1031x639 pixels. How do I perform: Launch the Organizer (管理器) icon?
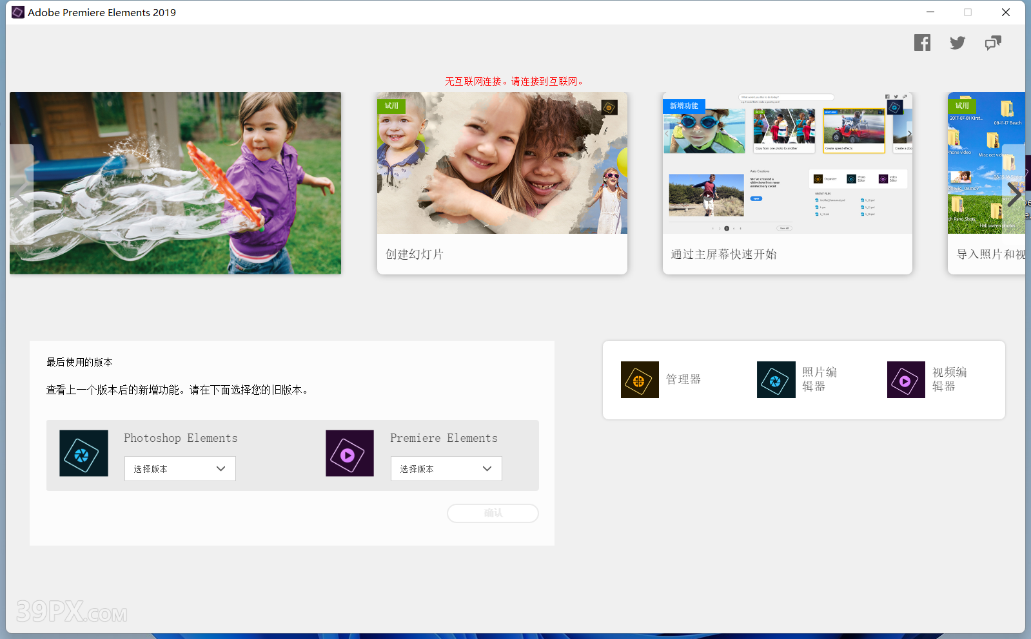click(640, 380)
